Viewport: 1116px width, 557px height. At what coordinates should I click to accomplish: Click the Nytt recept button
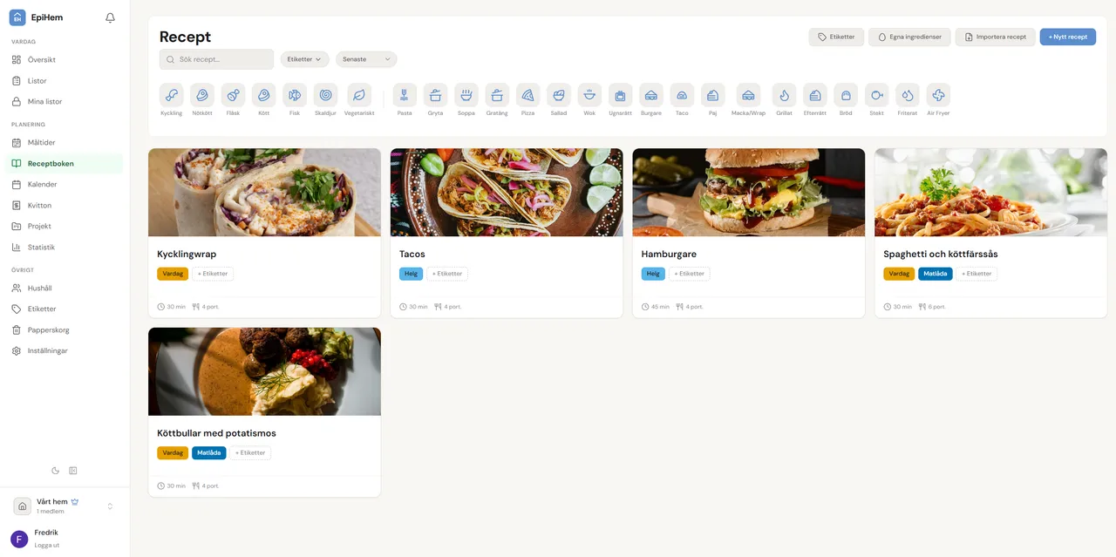[x=1068, y=37]
